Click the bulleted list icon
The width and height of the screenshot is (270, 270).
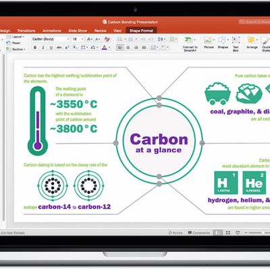[x=119, y=39]
